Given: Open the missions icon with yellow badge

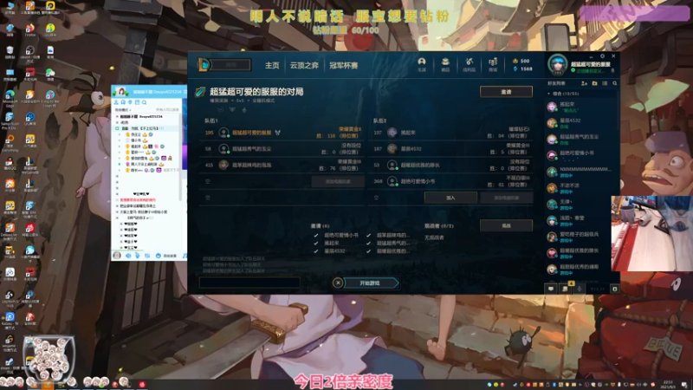Looking at the screenshot, I should [566, 288].
